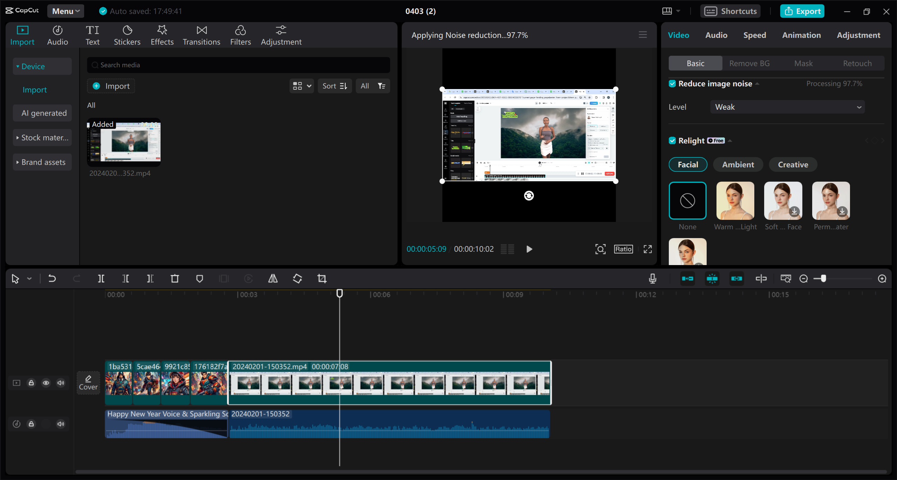
Task: Expand the Stock materials section
Action: (x=42, y=138)
